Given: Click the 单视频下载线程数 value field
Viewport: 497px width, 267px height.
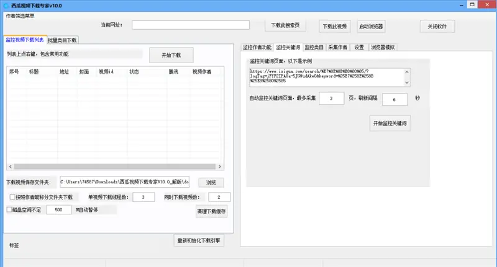Looking at the screenshot, I should 144,197.
